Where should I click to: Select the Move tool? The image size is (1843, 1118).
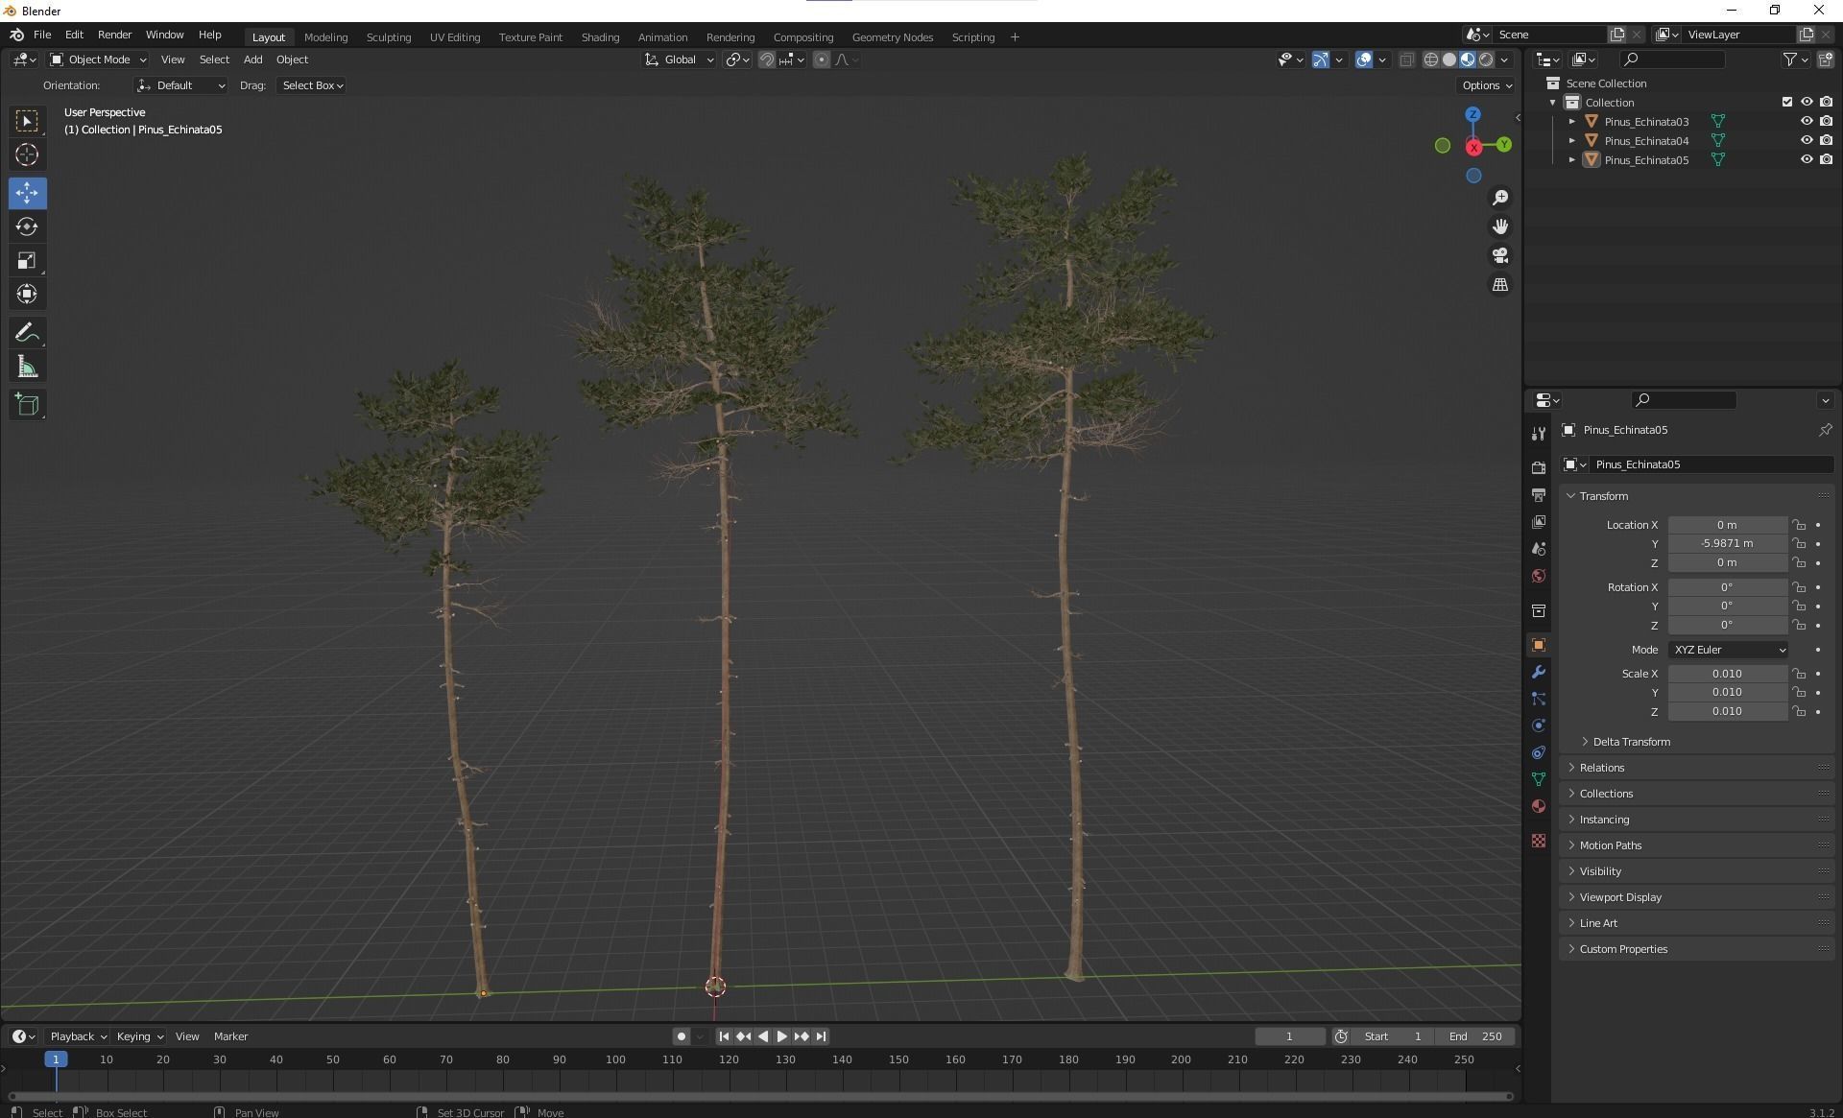pos(27,193)
